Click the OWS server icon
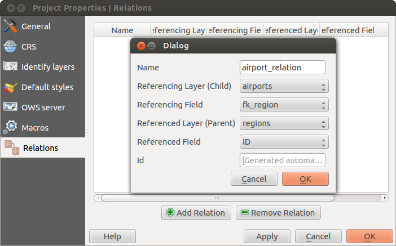Image resolution: width=396 pixels, height=246 pixels. coord(10,108)
